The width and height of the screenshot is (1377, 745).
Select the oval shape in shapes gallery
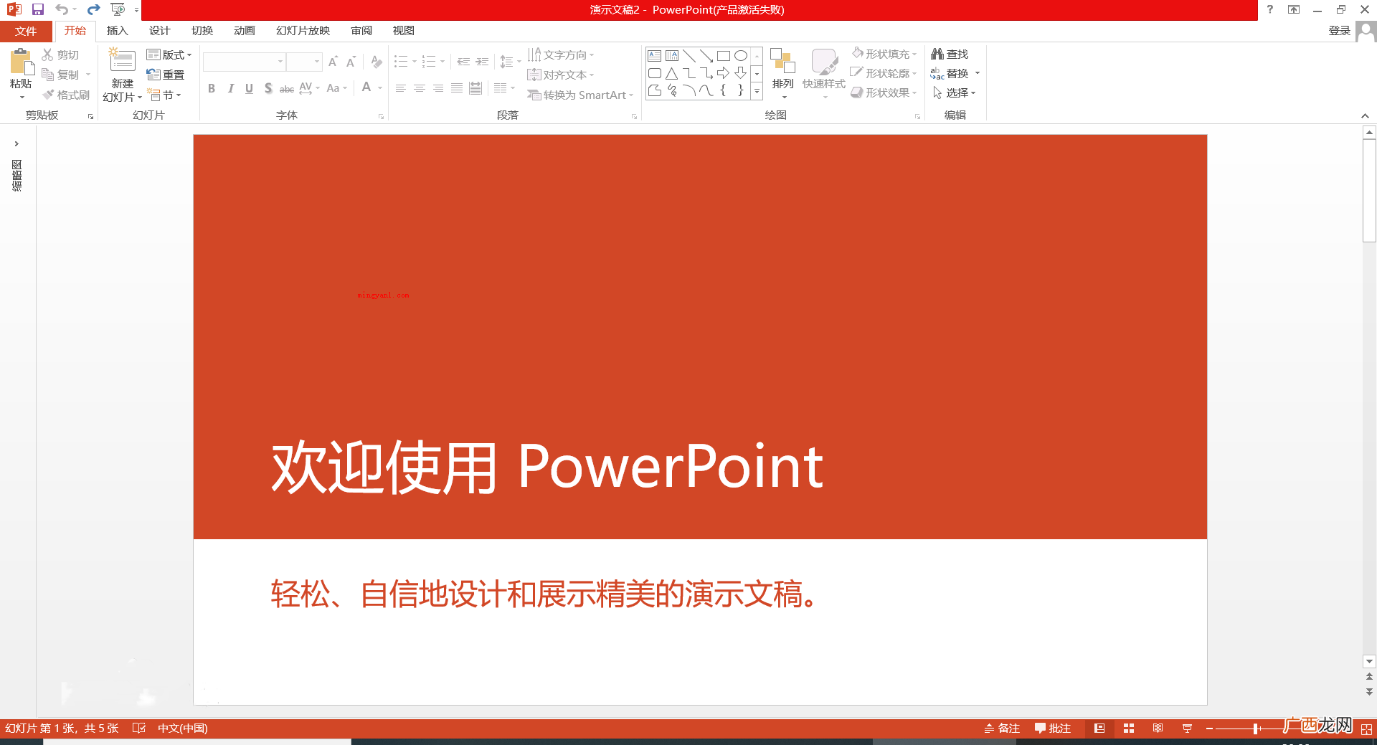click(741, 55)
